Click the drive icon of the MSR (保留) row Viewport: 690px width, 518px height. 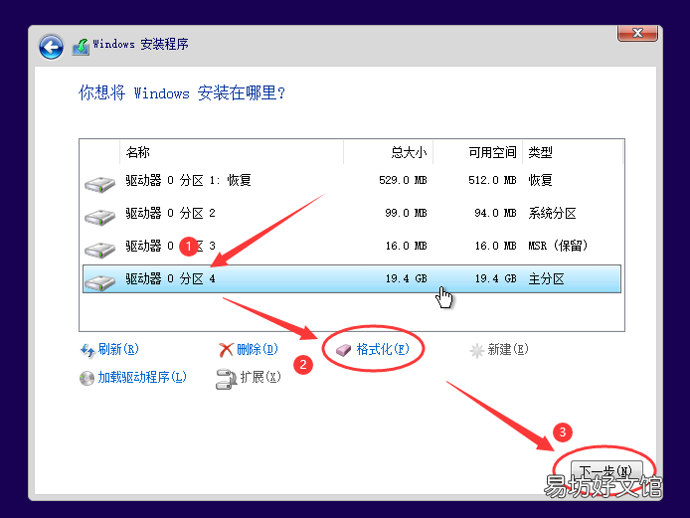coord(99,250)
